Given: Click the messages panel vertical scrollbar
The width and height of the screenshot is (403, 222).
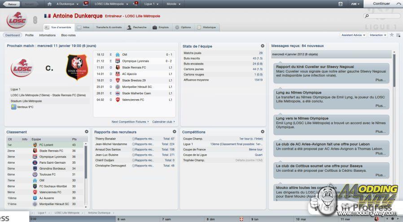Looking at the screenshot, I should (x=394, y=70).
